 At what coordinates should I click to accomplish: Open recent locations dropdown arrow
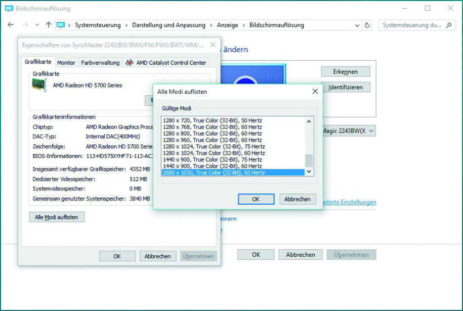pos(37,25)
